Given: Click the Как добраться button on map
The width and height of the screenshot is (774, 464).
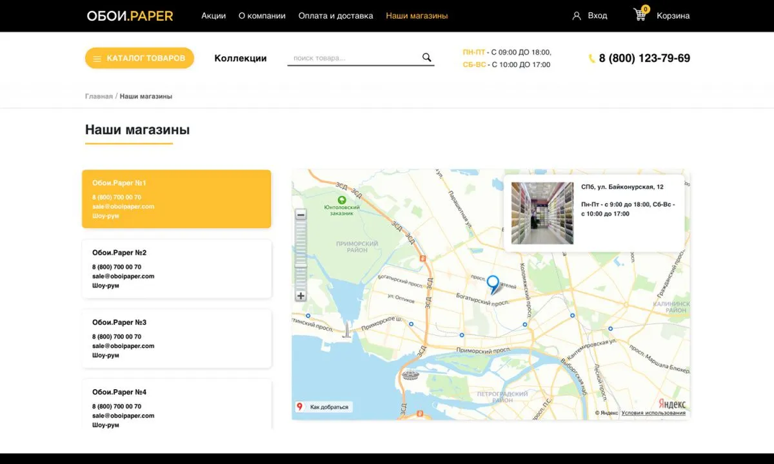Looking at the screenshot, I should pos(323,407).
